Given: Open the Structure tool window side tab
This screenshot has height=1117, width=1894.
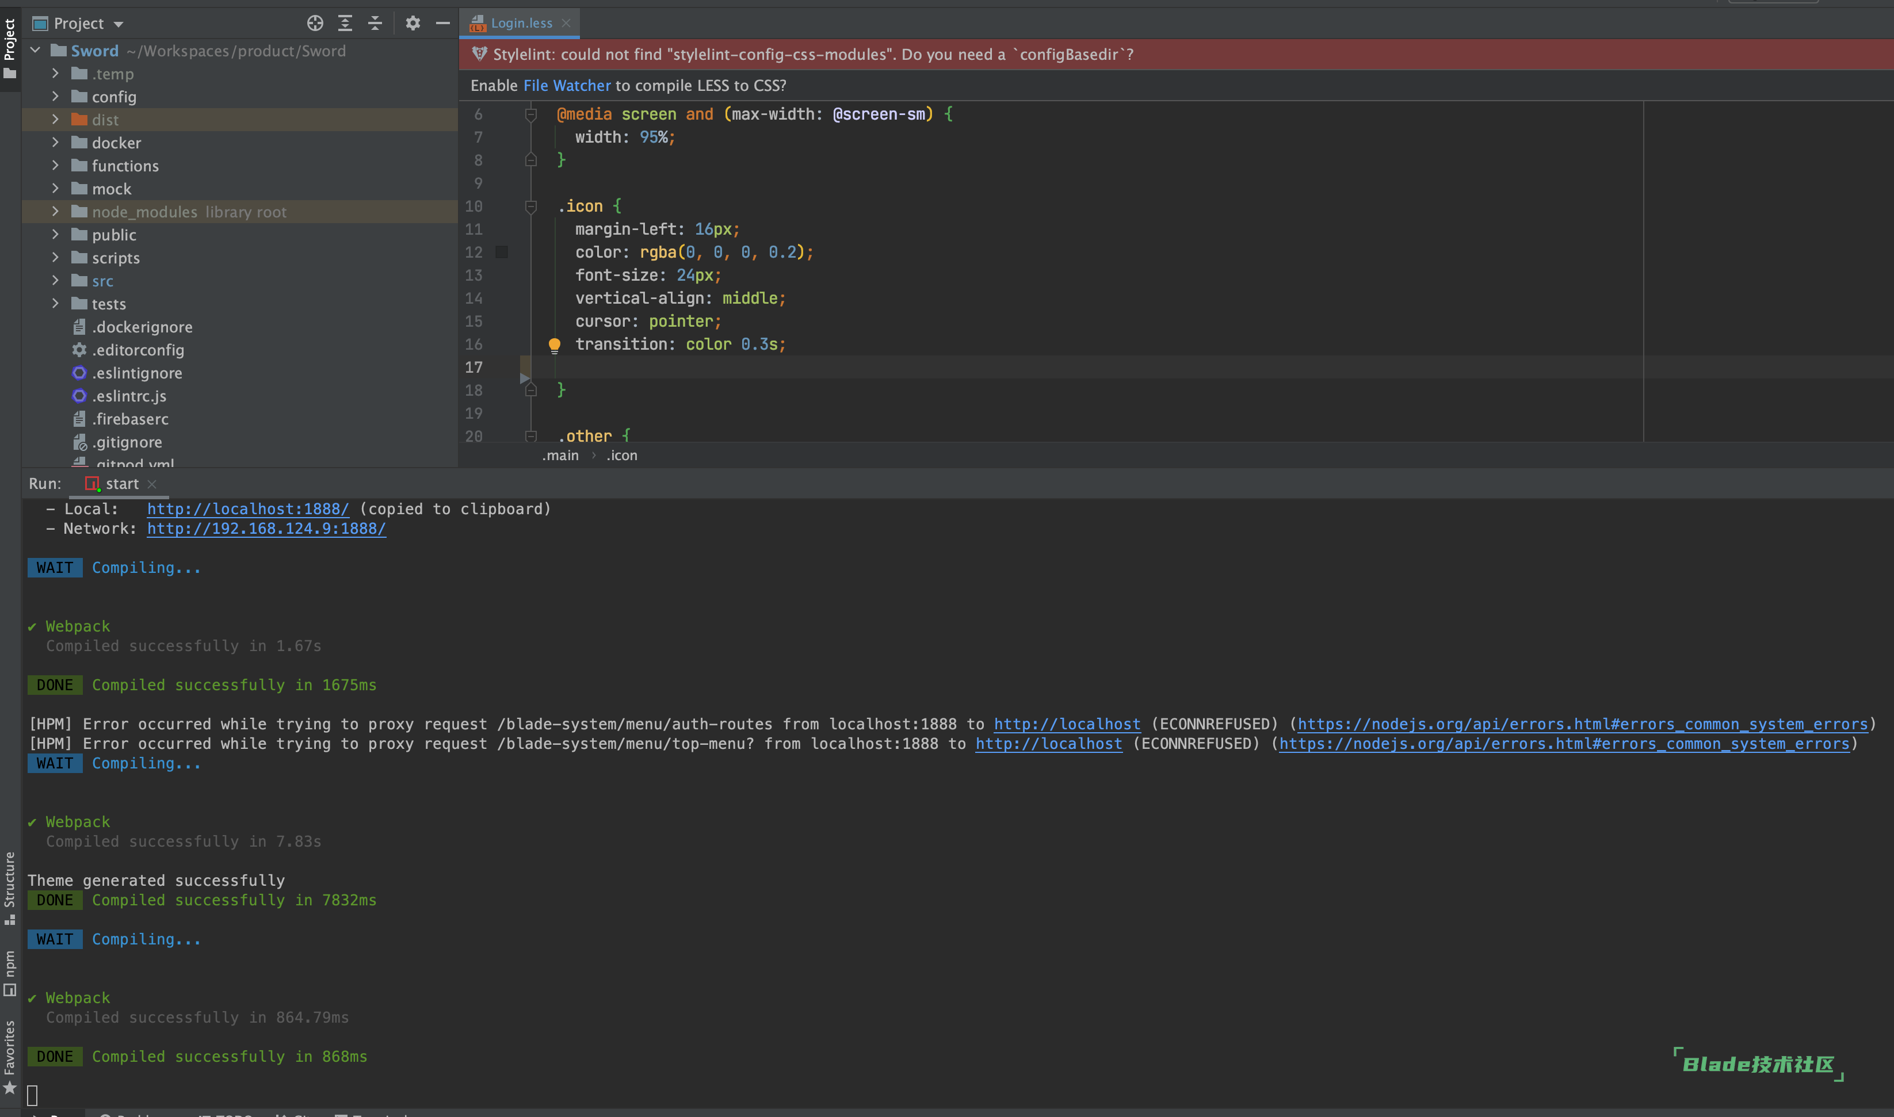Looking at the screenshot, I should [10, 888].
